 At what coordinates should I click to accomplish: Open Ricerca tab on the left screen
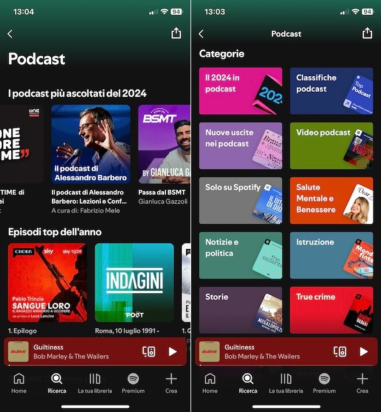pyautogui.click(x=57, y=383)
